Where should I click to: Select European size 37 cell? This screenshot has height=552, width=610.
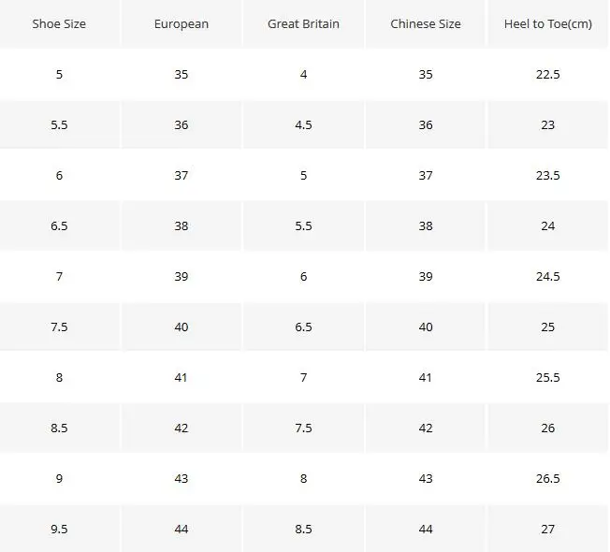(x=182, y=175)
